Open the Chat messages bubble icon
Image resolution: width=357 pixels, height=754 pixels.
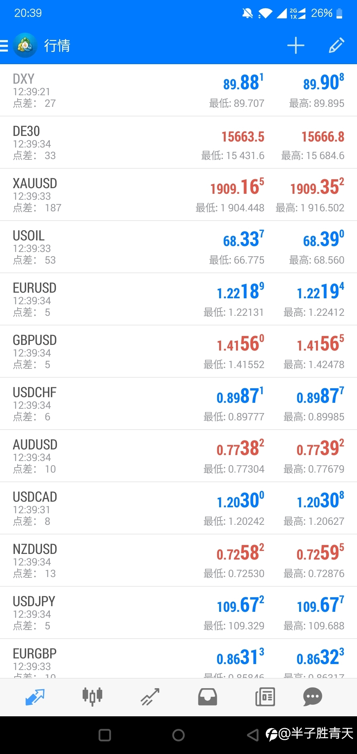tap(312, 697)
